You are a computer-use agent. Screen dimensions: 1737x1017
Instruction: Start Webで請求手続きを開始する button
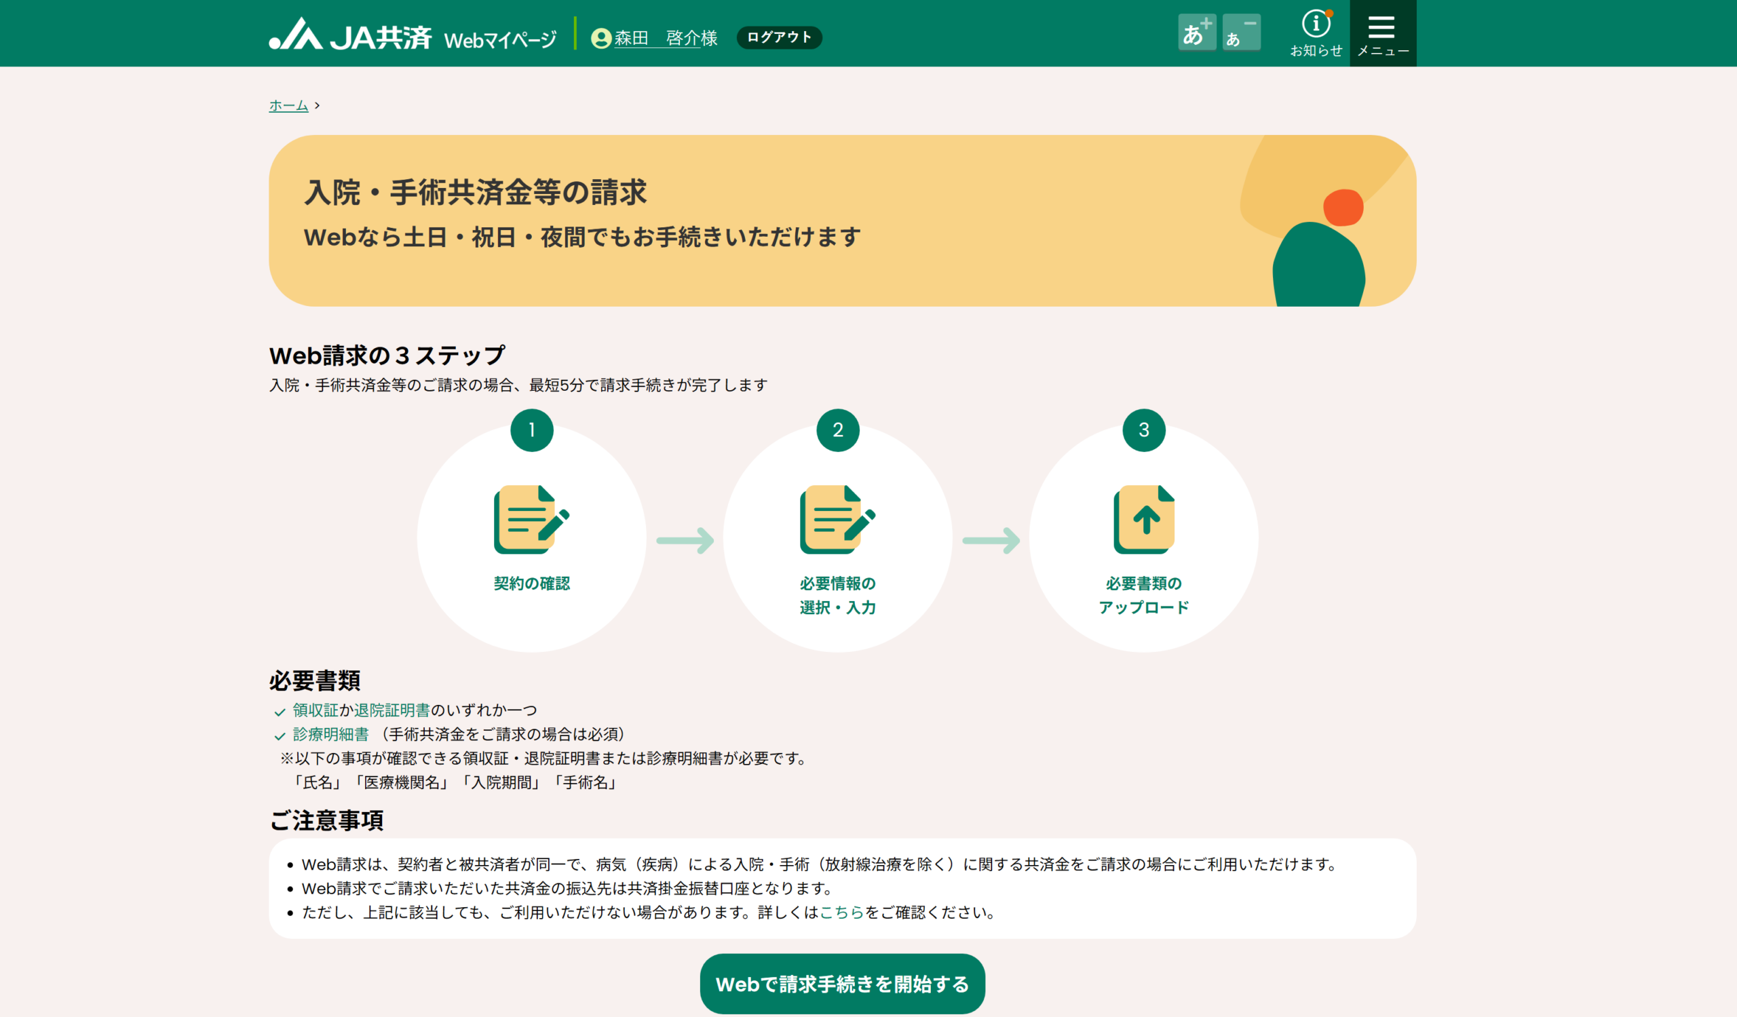coord(841,983)
